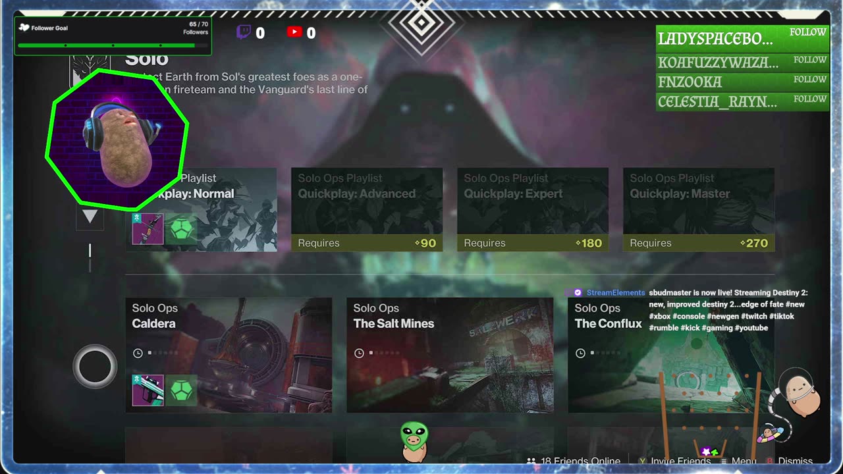The image size is (843, 474).
Task: Click the B button glyph for Dismiss
Action: coord(769,461)
